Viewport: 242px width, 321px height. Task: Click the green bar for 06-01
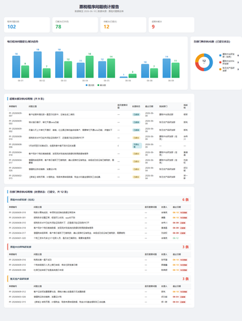tap(25, 72)
